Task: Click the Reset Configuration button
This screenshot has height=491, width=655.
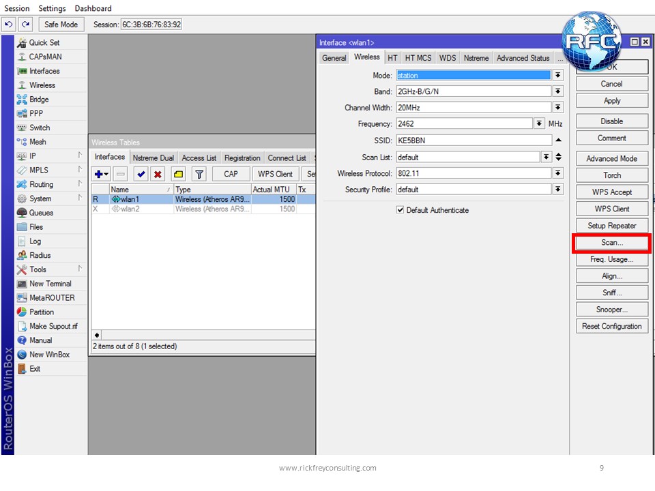Action: [612, 326]
